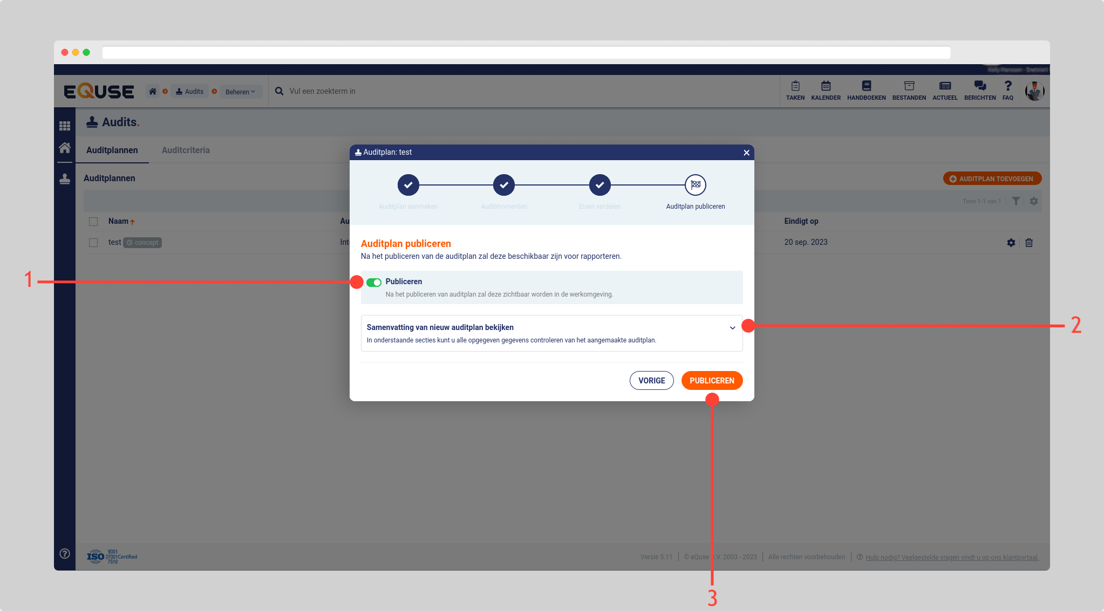Click the orange PUBLICEREN button
Image resolution: width=1104 pixels, height=611 pixels.
[x=712, y=381]
